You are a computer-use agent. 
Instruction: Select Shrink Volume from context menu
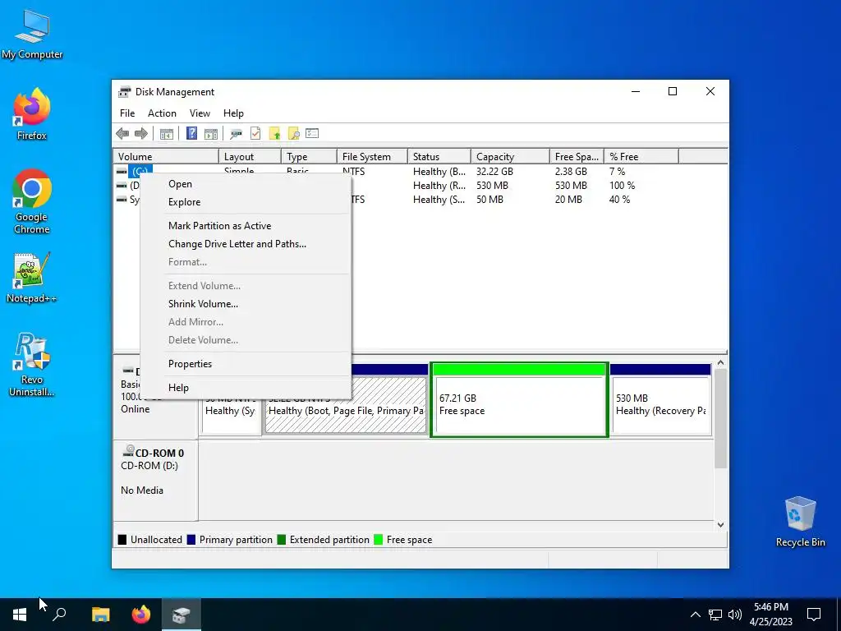(x=246, y=304)
